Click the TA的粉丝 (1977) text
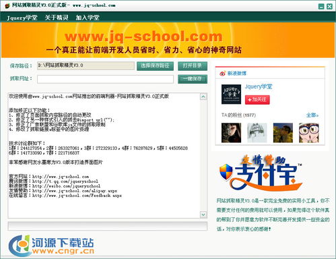This screenshot has height=259, width=336. pos(238,115)
